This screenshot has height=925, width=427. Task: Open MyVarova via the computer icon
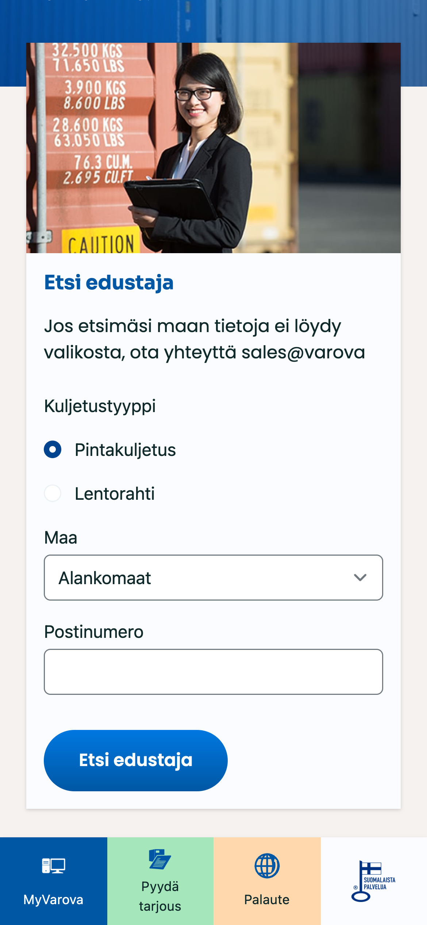pyautogui.click(x=53, y=865)
